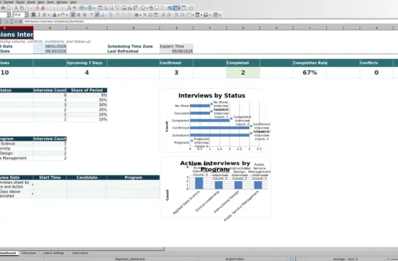Viewport: 398px width, 261px height.
Task: Click the Format as Date icon
Action: pos(156,15)
